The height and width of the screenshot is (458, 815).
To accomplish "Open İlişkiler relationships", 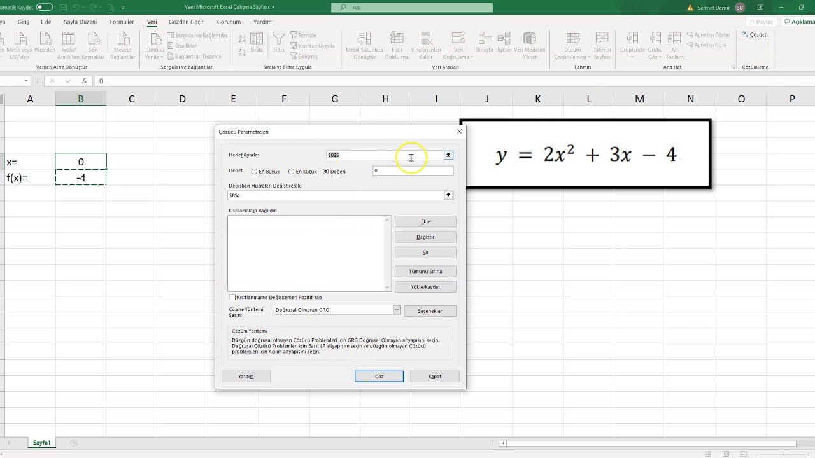I will pos(504,43).
